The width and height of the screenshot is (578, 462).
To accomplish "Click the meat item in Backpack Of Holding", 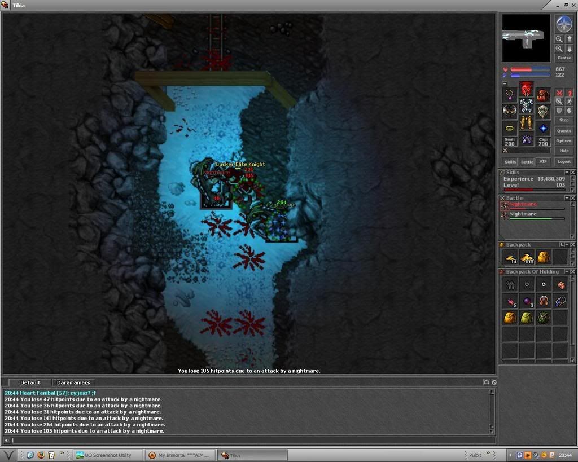I will 561,284.
